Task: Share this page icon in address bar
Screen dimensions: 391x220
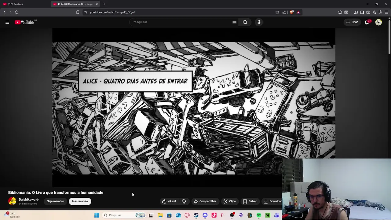Action: (x=284, y=12)
